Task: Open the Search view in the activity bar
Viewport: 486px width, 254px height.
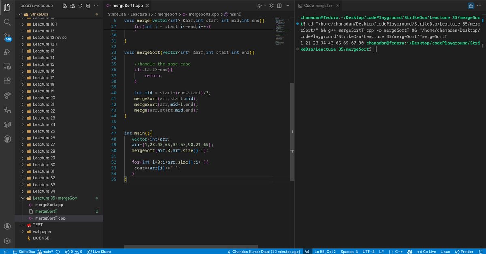Action: [7, 22]
